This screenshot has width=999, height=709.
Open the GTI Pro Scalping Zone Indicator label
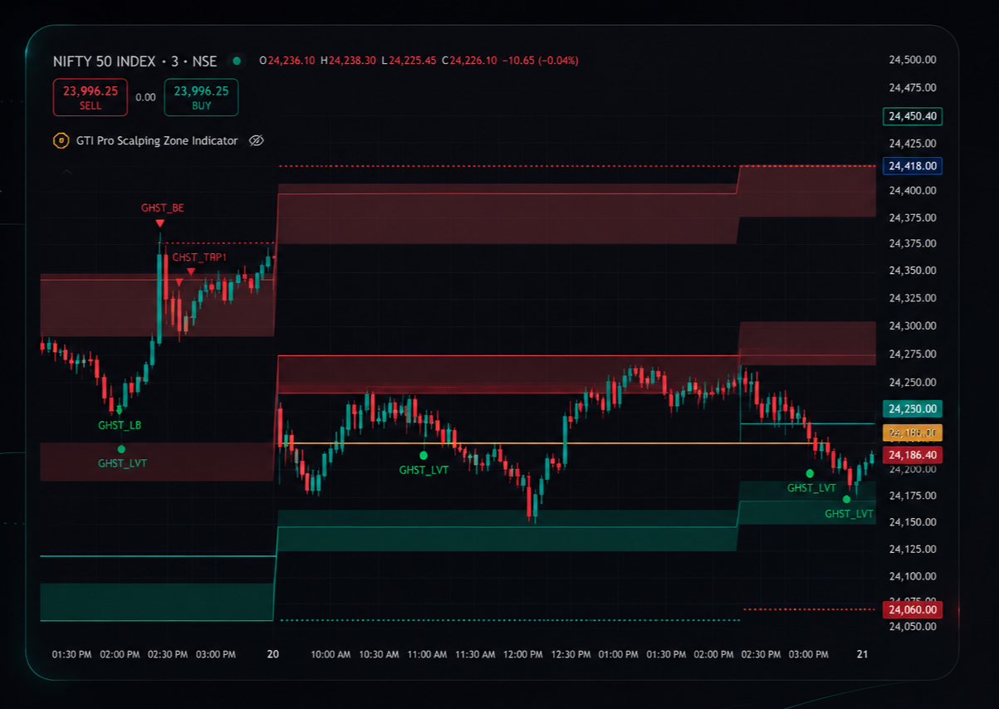pos(157,141)
